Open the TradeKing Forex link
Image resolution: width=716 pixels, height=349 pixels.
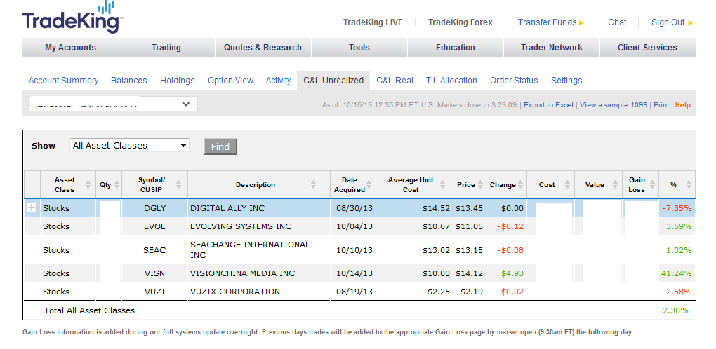(x=460, y=22)
